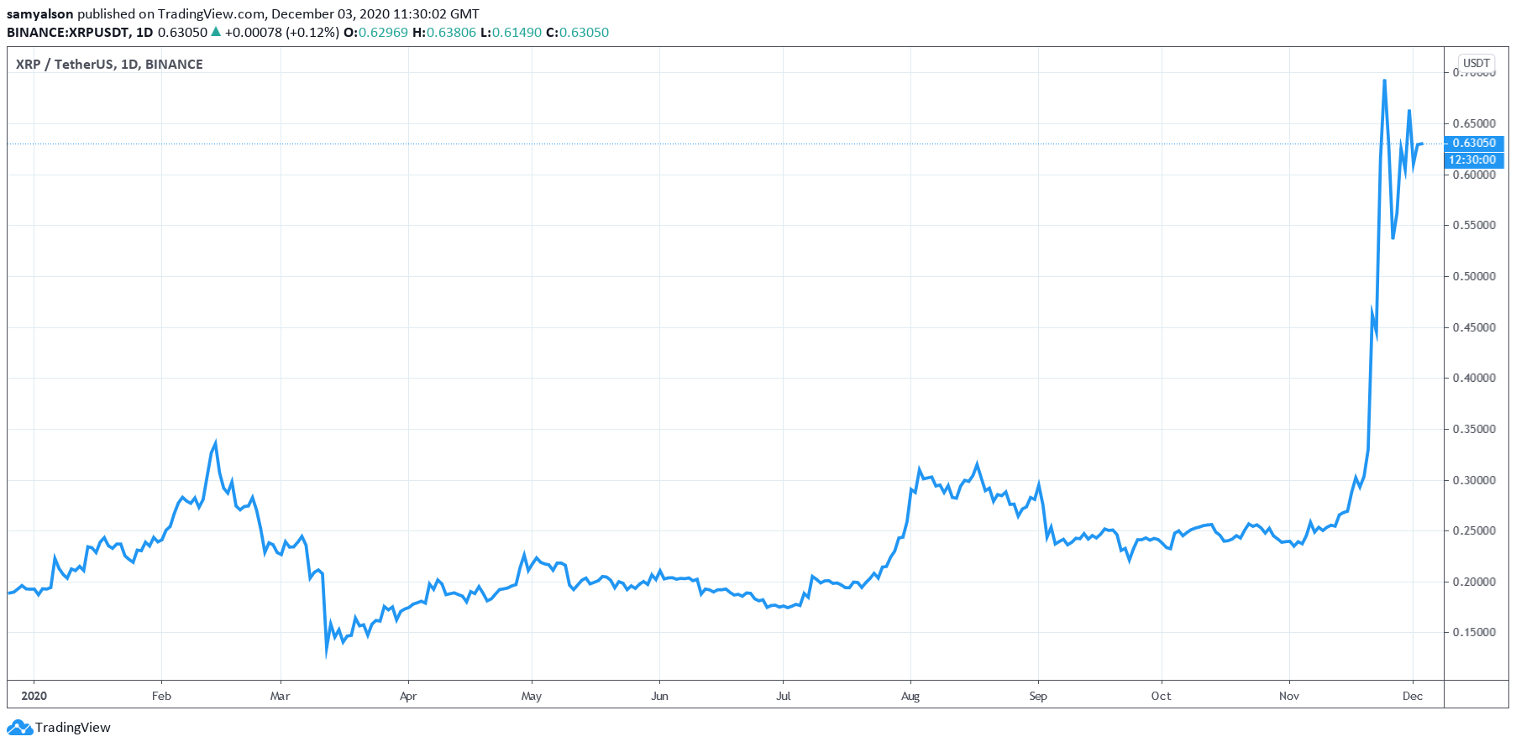1516x747 pixels.
Task: Click the high price value 0.63806
Action: click(451, 33)
